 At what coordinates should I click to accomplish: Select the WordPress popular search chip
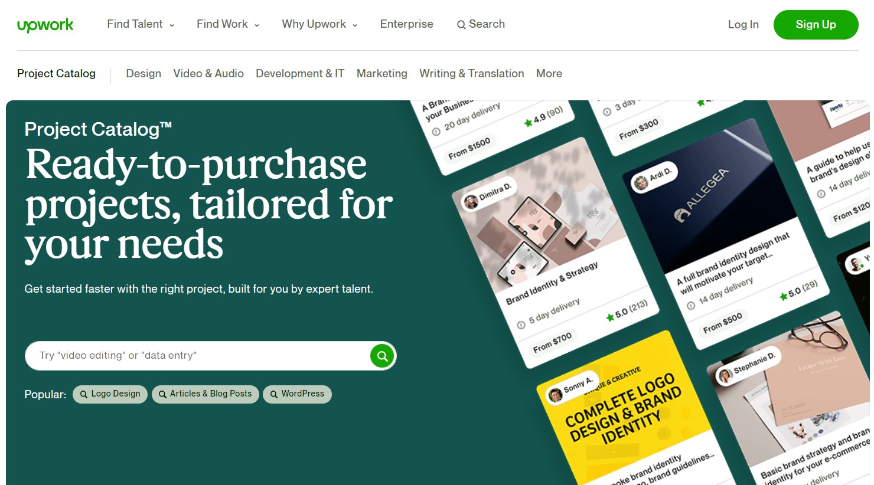[x=297, y=394]
